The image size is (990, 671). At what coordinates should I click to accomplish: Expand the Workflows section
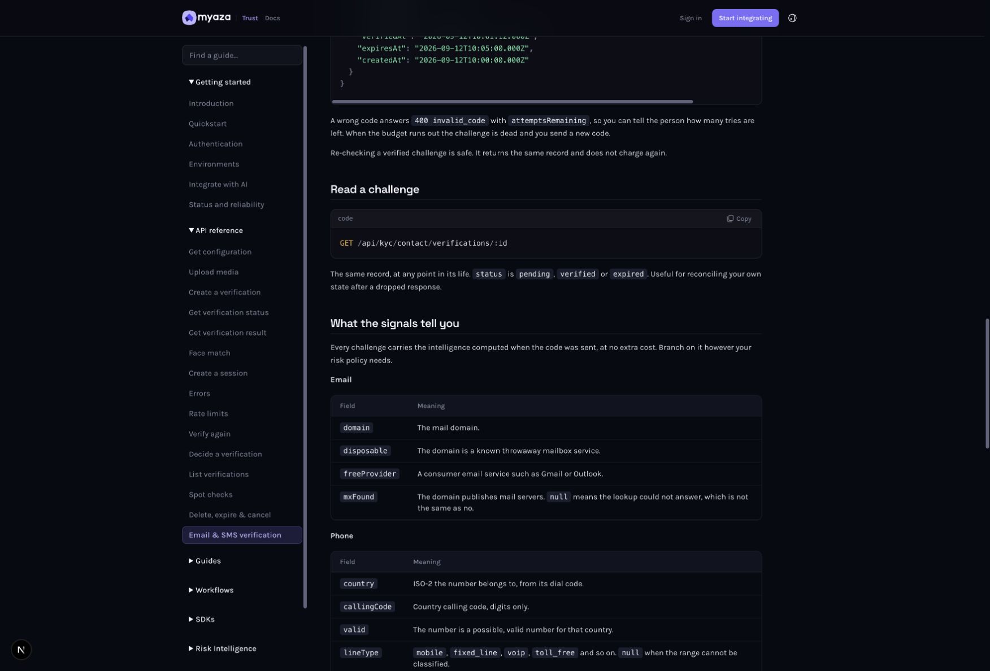pos(211,590)
